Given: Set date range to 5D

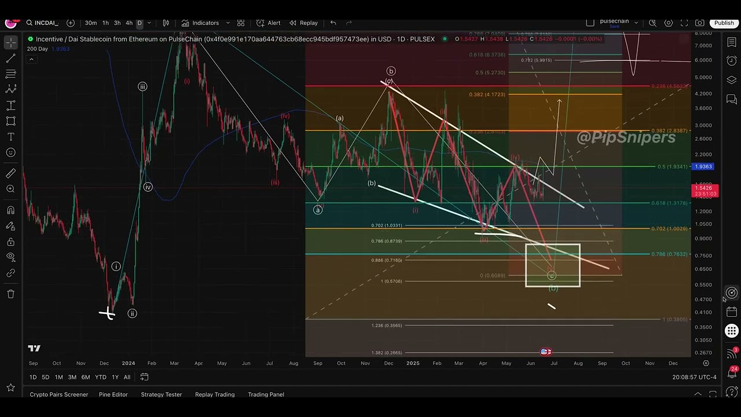Looking at the screenshot, I should (45, 378).
